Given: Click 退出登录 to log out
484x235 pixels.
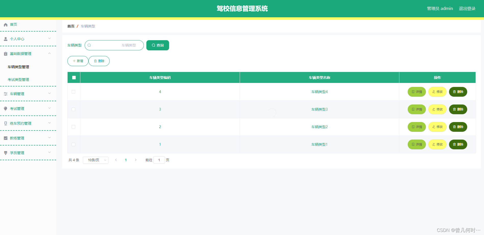Looking at the screenshot, I should pos(467,9).
